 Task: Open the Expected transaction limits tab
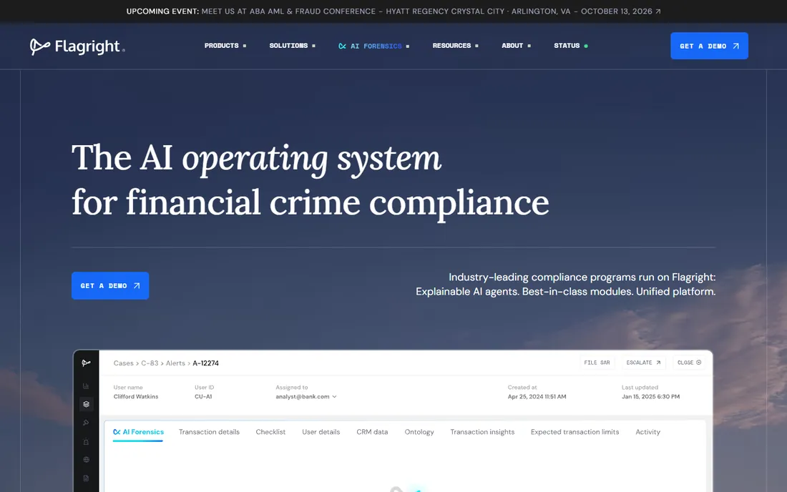coord(575,432)
